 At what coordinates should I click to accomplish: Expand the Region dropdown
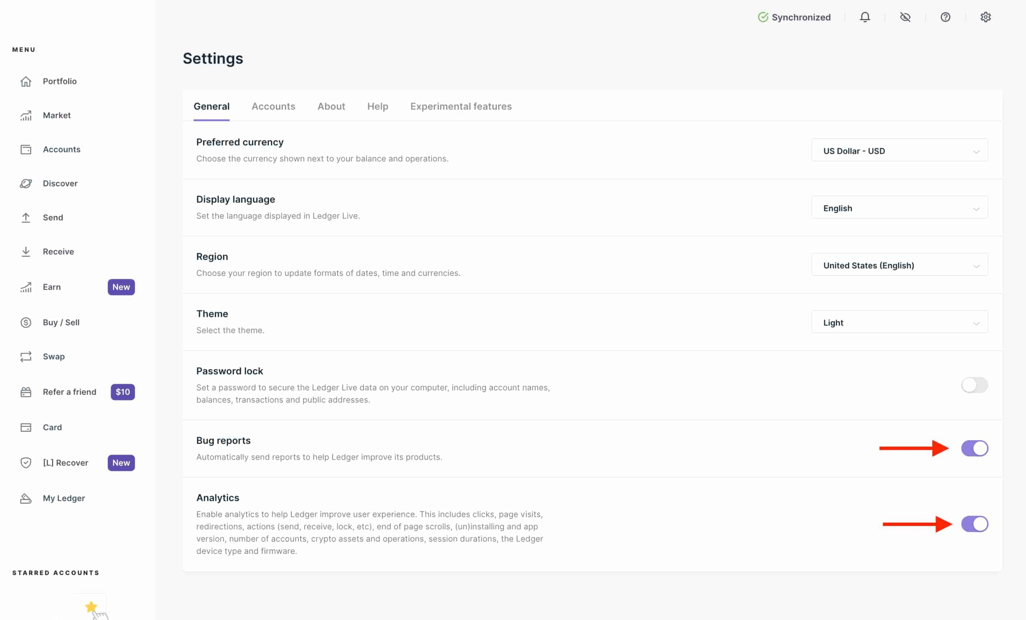[899, 265]
